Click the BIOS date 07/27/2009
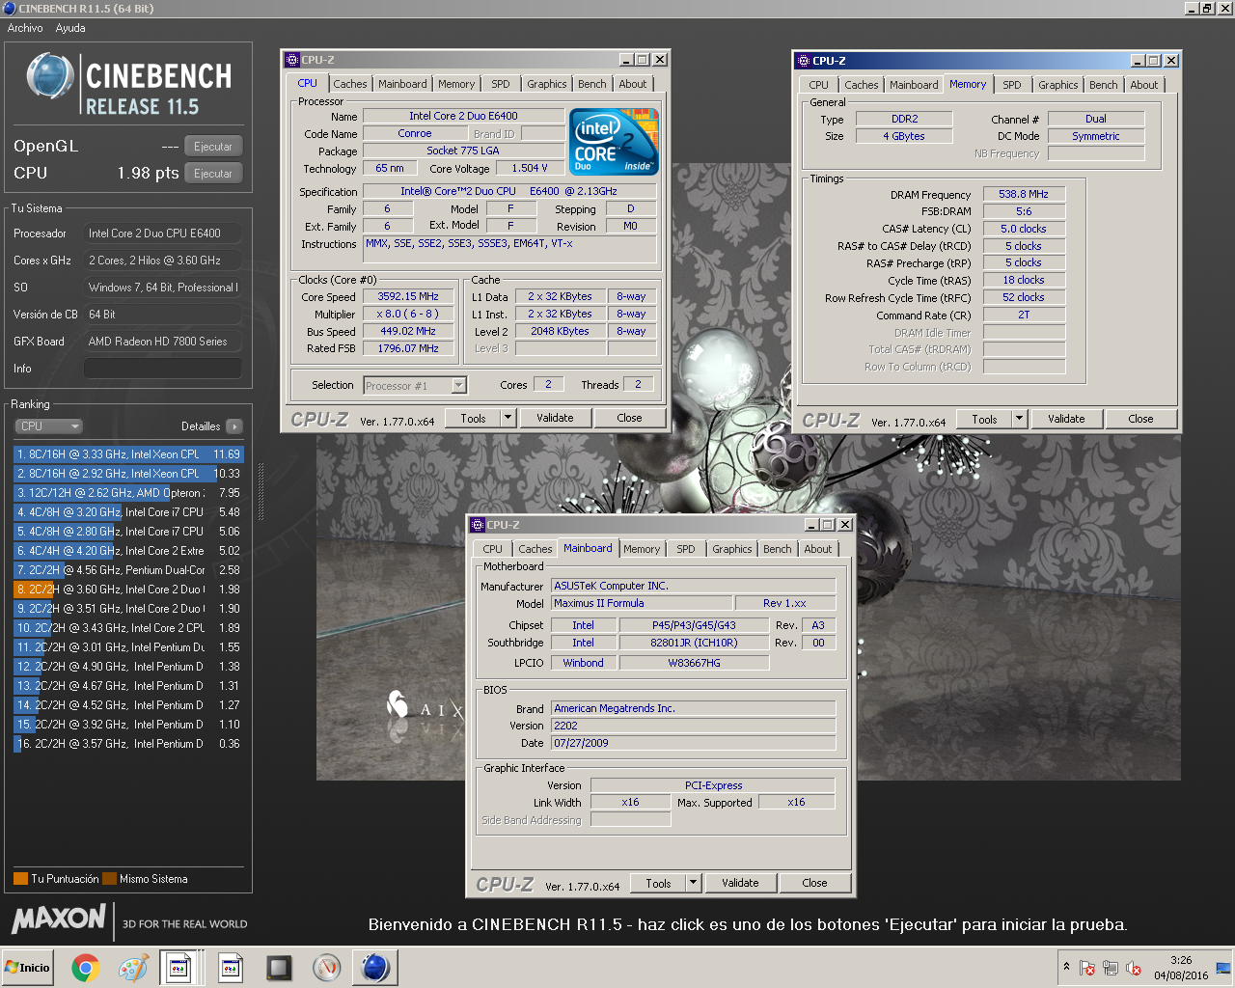 tap(693, 743)
